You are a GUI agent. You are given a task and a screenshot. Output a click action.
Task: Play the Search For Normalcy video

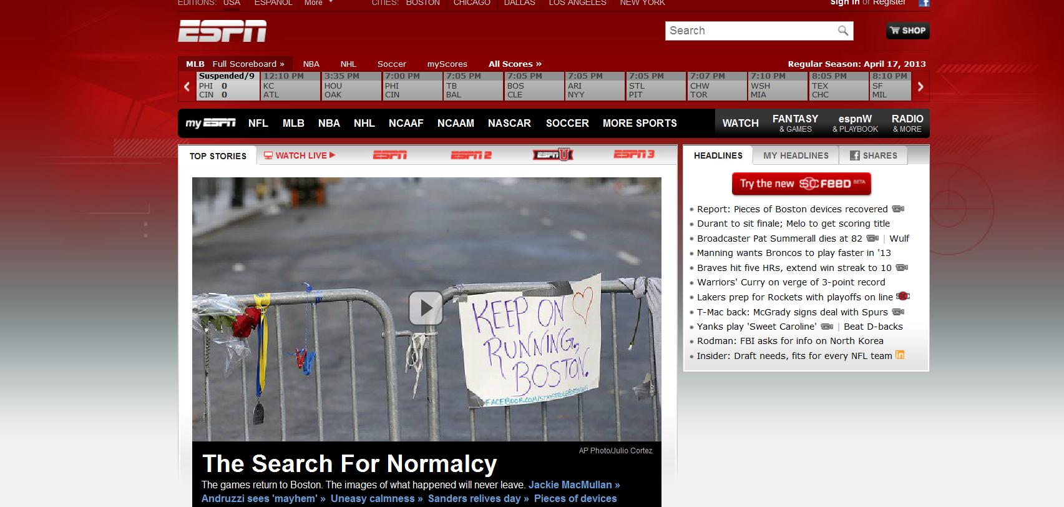(x=426, y=308)
